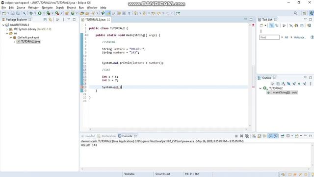Open the Project menu
The height and width of the screenshot is (177, 314).
point(71,8)
